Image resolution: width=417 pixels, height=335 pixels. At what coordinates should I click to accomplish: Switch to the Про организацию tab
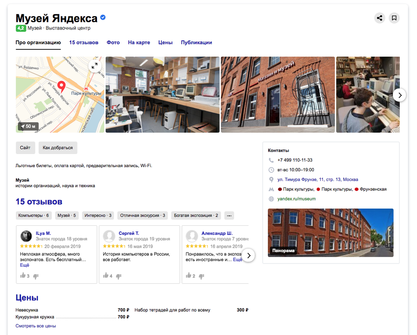pos(38,42)
